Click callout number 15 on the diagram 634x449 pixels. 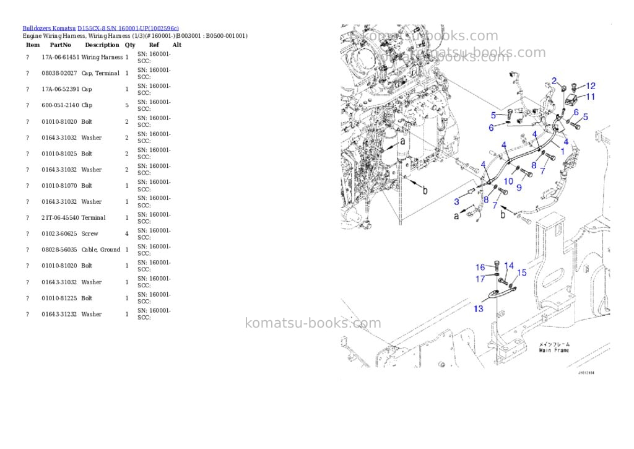[x=521, y=272]
